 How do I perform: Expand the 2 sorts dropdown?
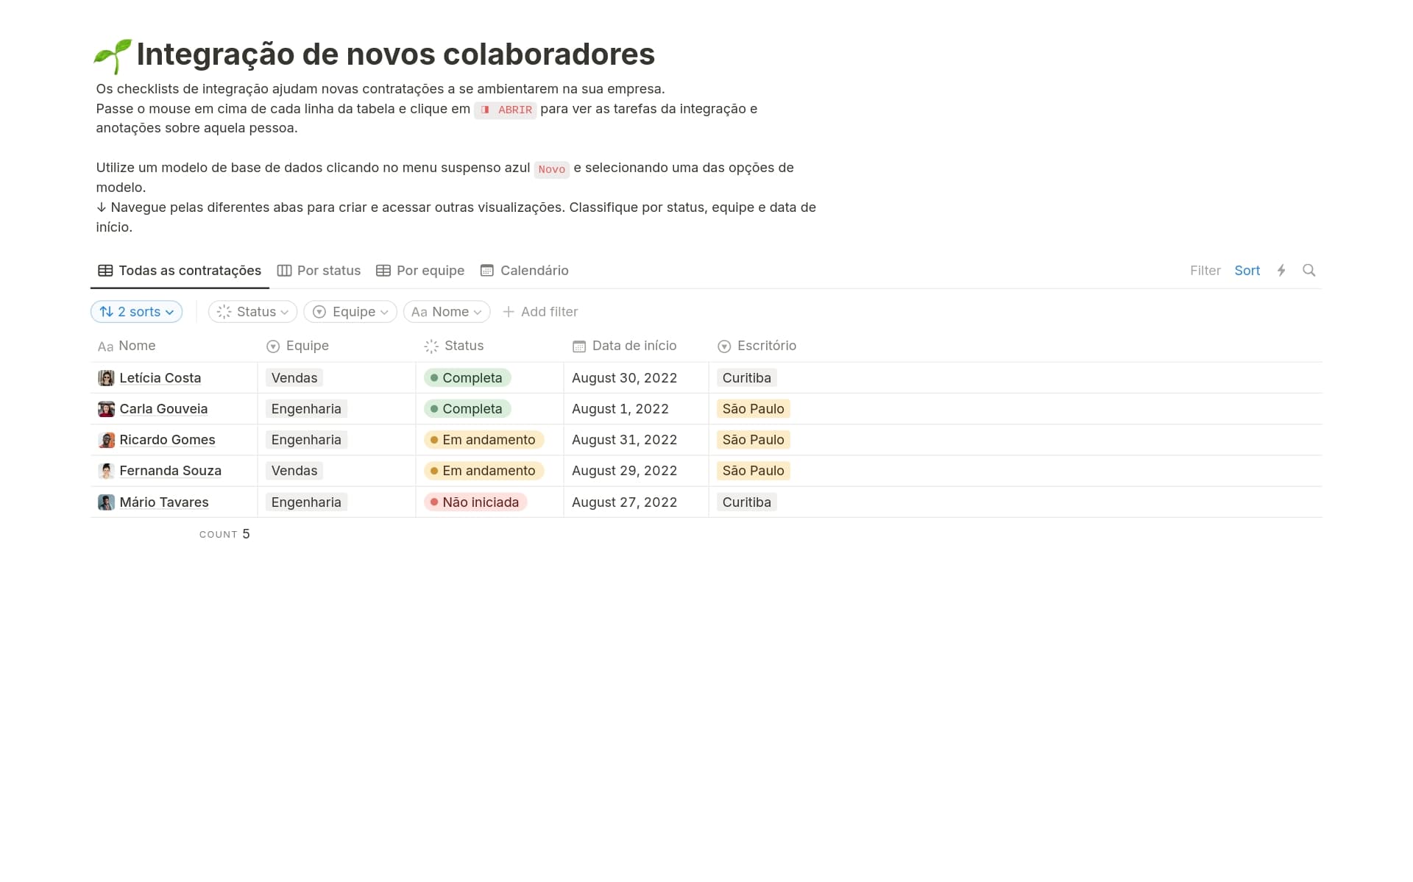pos(136,312)
